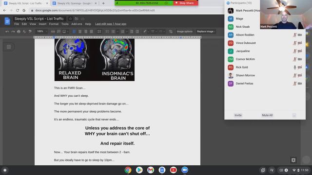Click the undo icon in Docs toolbar
Screen dimensions: 312x175
pos(7,31)
